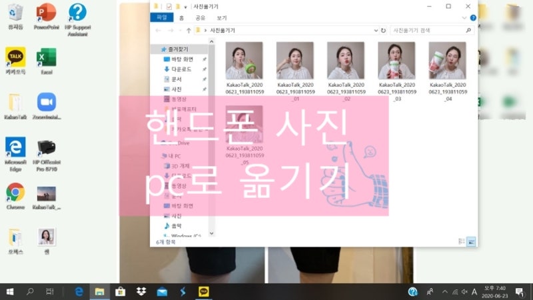Select the photo ending in _04
533x300 pixels.
(447, 61)
